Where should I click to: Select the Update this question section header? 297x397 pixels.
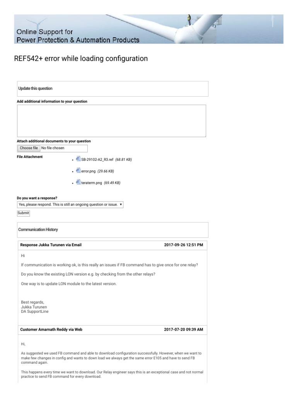pos(35,88)
